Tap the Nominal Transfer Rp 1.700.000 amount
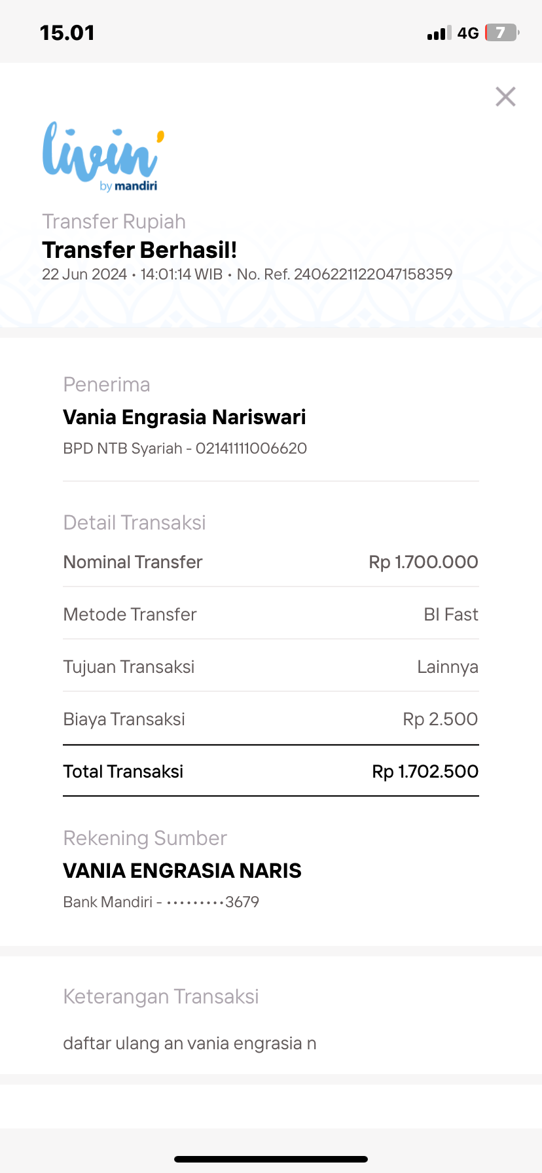The width and height of the screenshot is (542, 1173). coord(424,562)
